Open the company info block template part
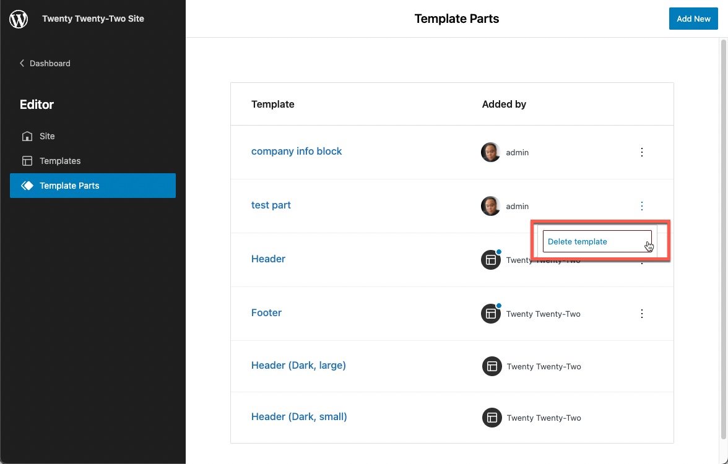Image resolution: width=728 pixels, height=464 pixels. [297, 152]
